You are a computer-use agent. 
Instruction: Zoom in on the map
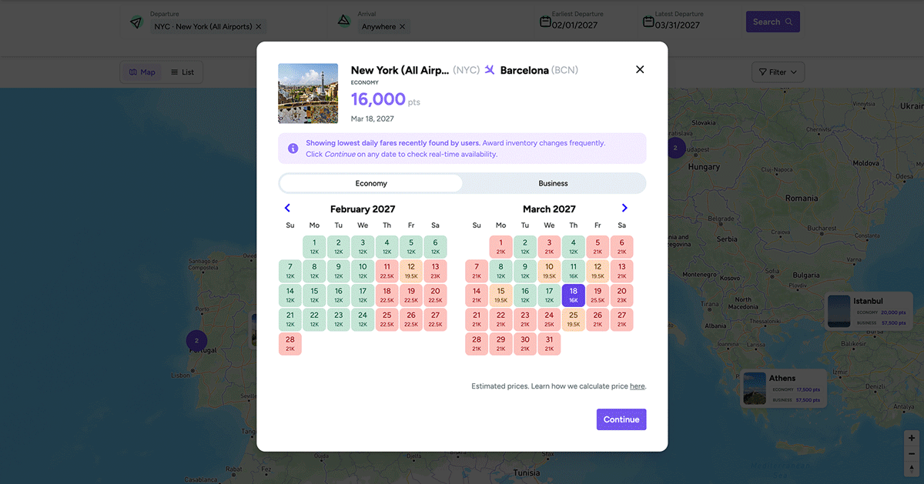click(912, 438)
